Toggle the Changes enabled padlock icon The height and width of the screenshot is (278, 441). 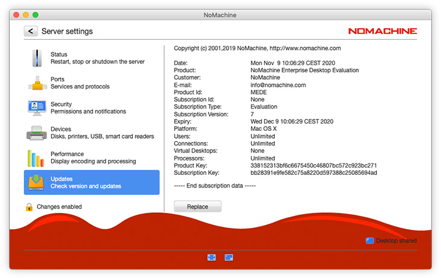[29, 207]
